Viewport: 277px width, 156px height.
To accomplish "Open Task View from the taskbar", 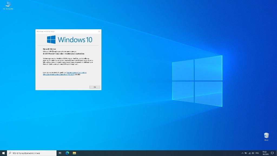I will 60,153.
